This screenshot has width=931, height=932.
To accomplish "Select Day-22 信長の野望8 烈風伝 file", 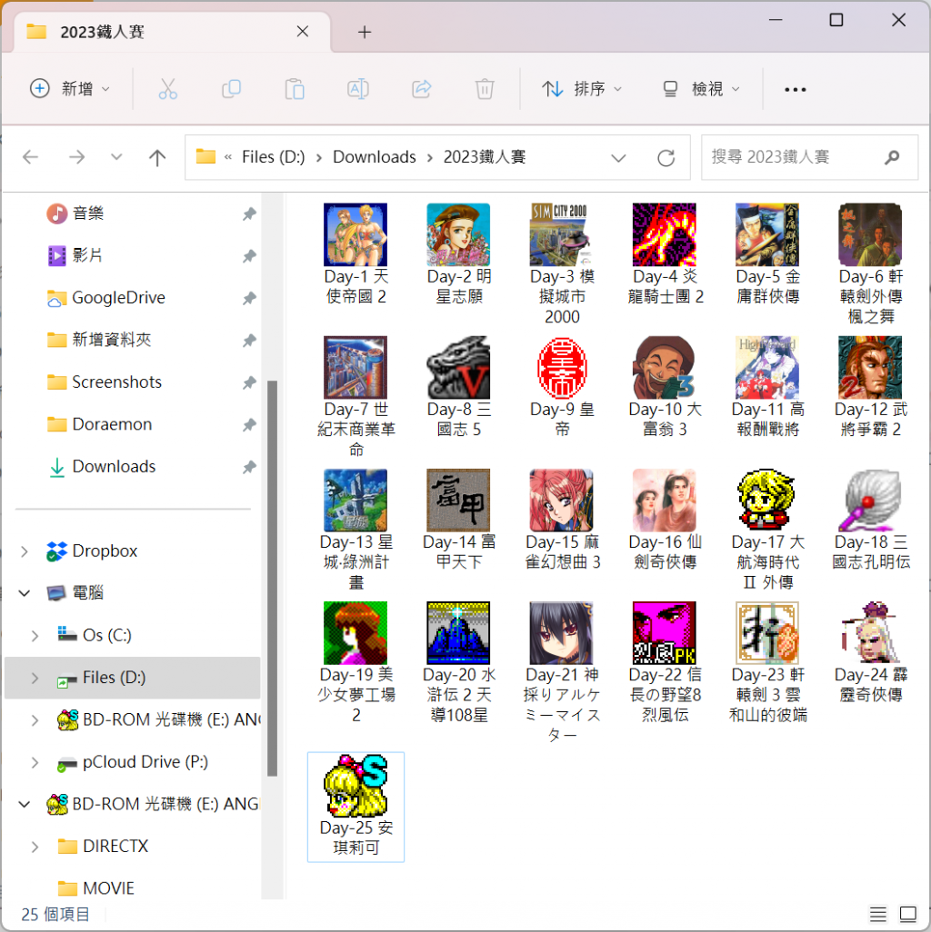I will pos(665,662).
